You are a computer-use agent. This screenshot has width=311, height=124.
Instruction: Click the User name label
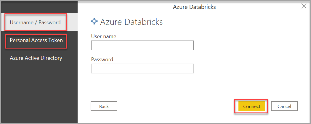103,36
